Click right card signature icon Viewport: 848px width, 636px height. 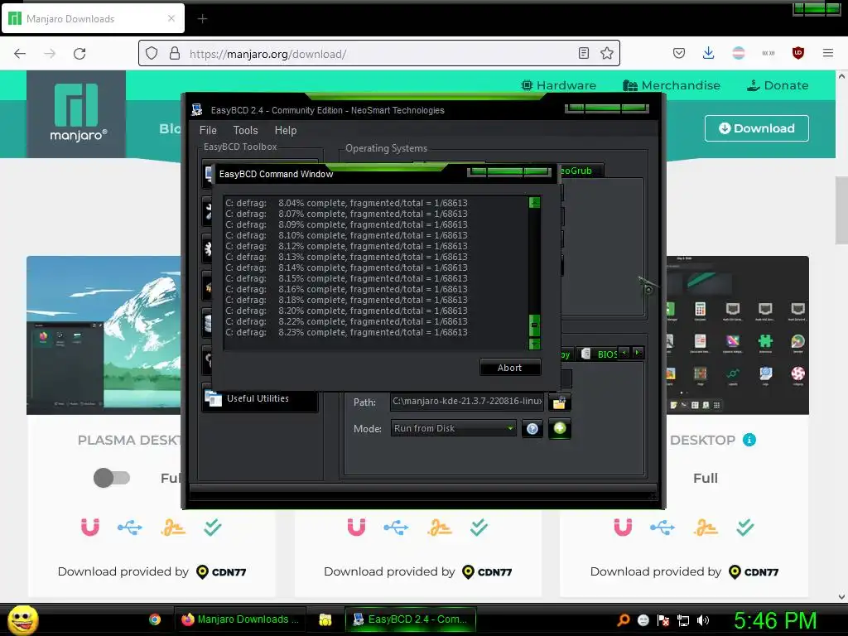click(x=706, y=528)
